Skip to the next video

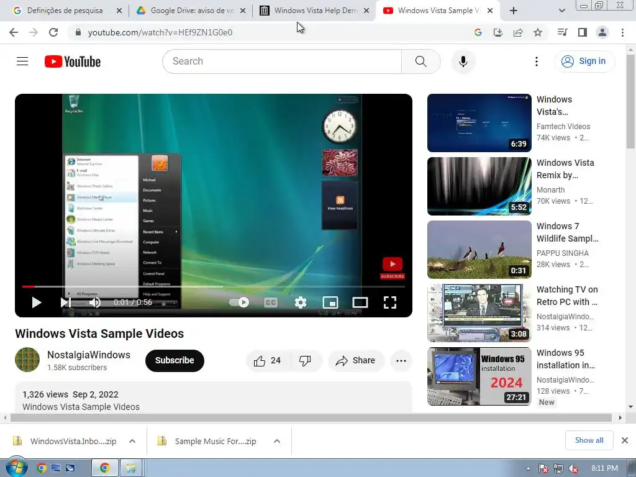point(65,302)
